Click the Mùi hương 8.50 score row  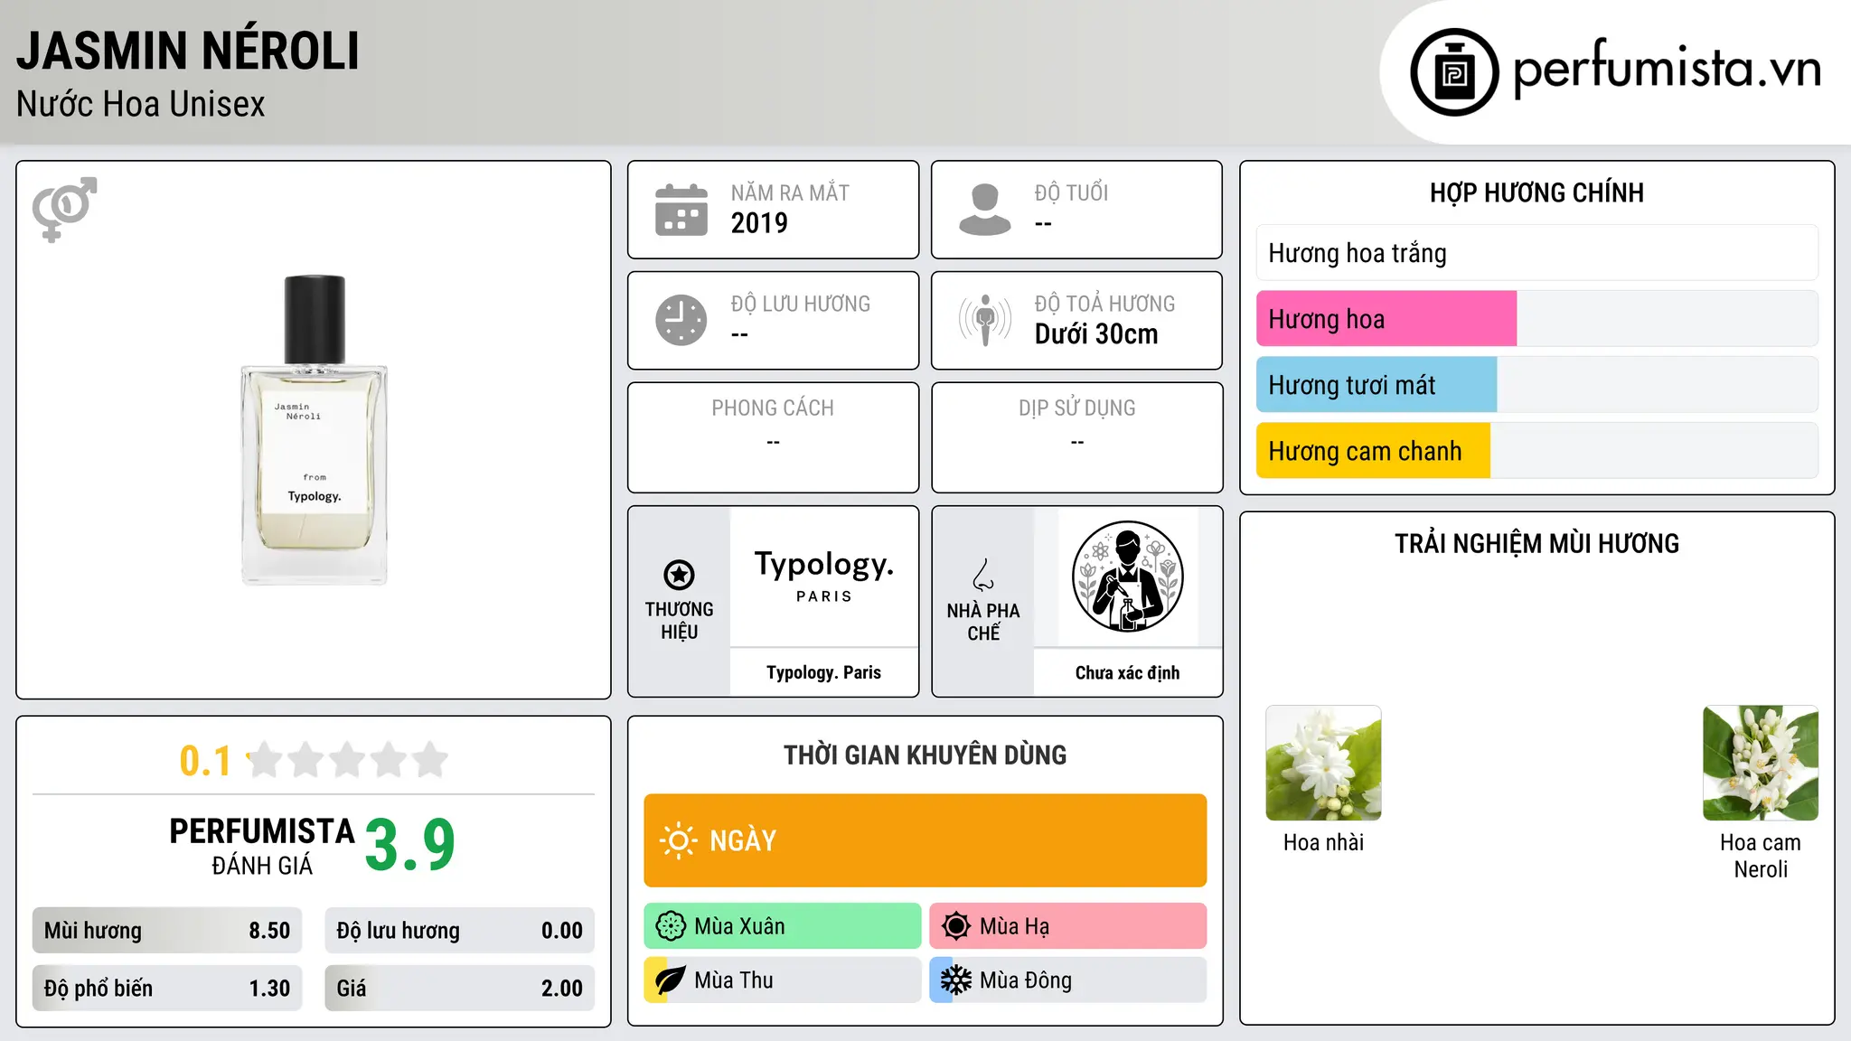click(167, 931)
